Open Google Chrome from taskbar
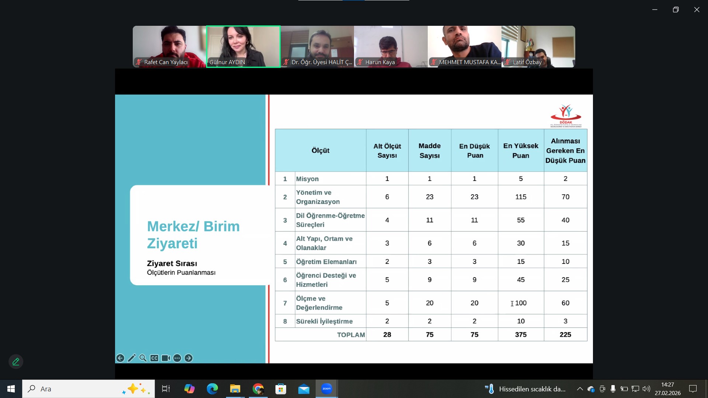Image resolution: width=708 pixels, height=398 pixels. [258, 389]
